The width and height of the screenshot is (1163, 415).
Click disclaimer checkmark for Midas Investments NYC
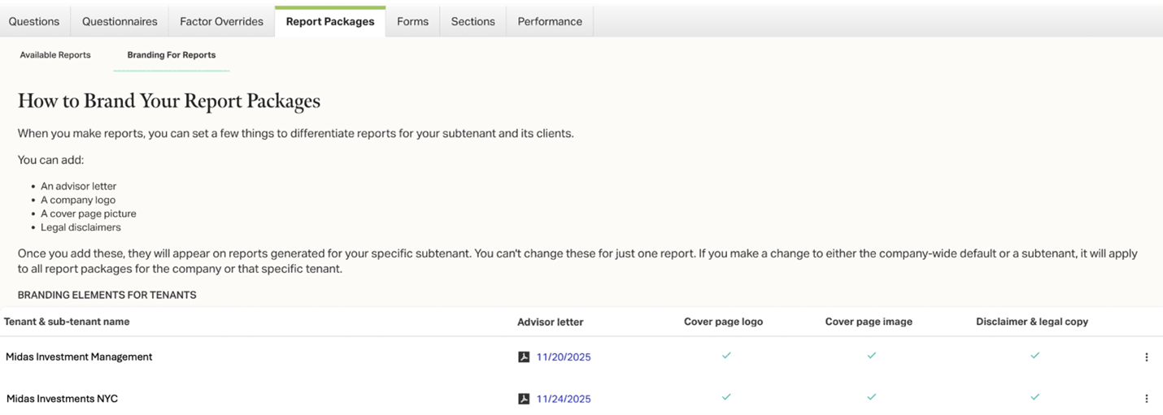click(1035, 397)
